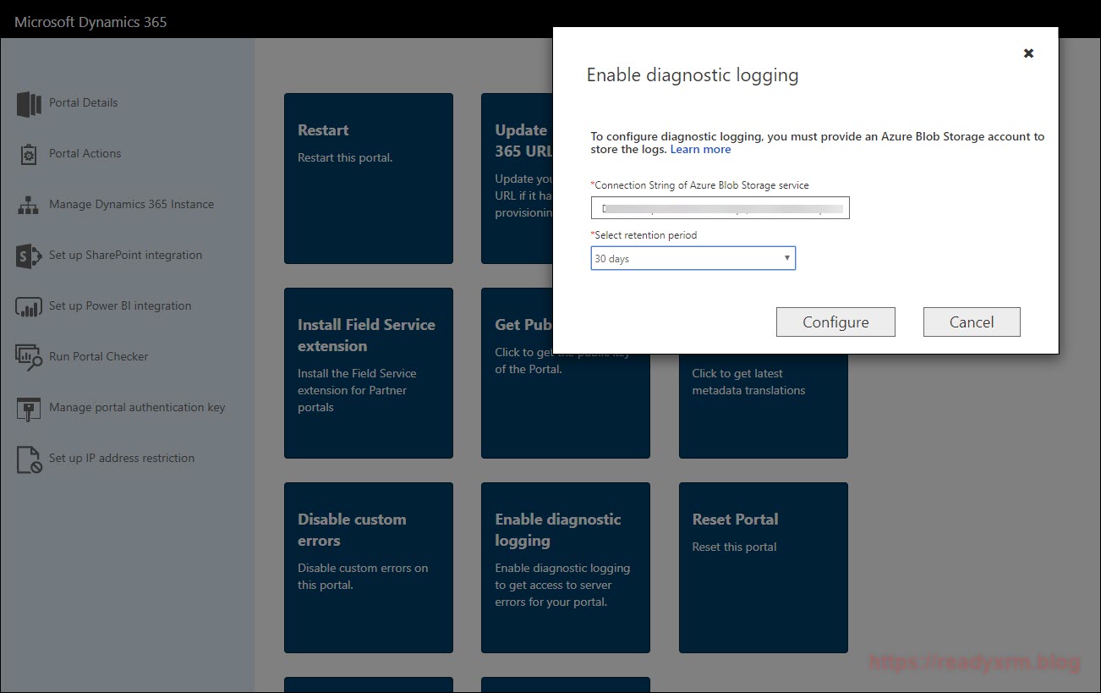Image resolution: width=1101 pixels, height=693 pixels.
Task: Open Set up SharePoint integration menu item
Action: [x=125, y=256]
